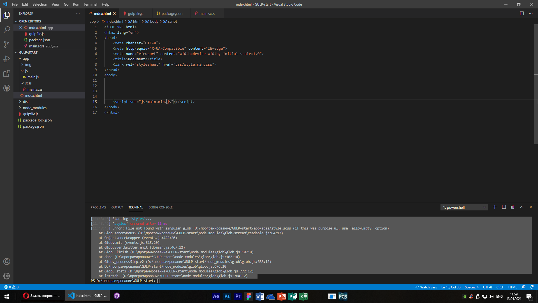Open the powershell terminal selector dropdown
Screen dimensions: 538x303
pyautogui.click(x=464, y=207)
